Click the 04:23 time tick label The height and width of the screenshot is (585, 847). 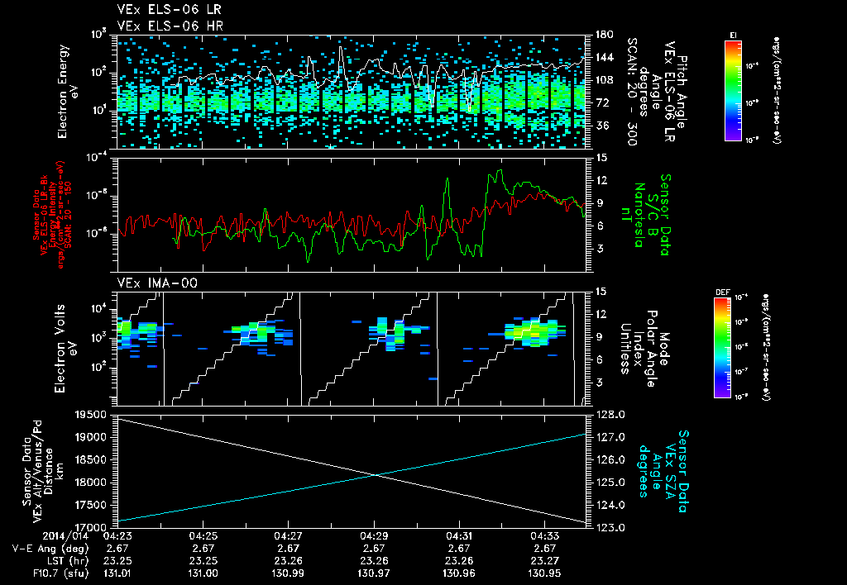117,536
